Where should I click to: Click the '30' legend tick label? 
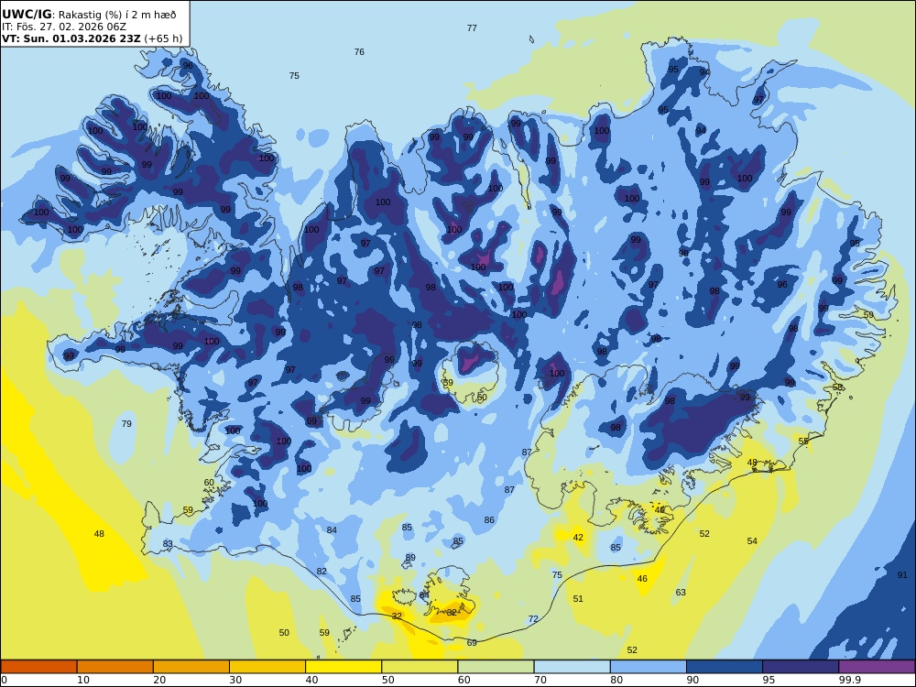[x=235, y=680]
